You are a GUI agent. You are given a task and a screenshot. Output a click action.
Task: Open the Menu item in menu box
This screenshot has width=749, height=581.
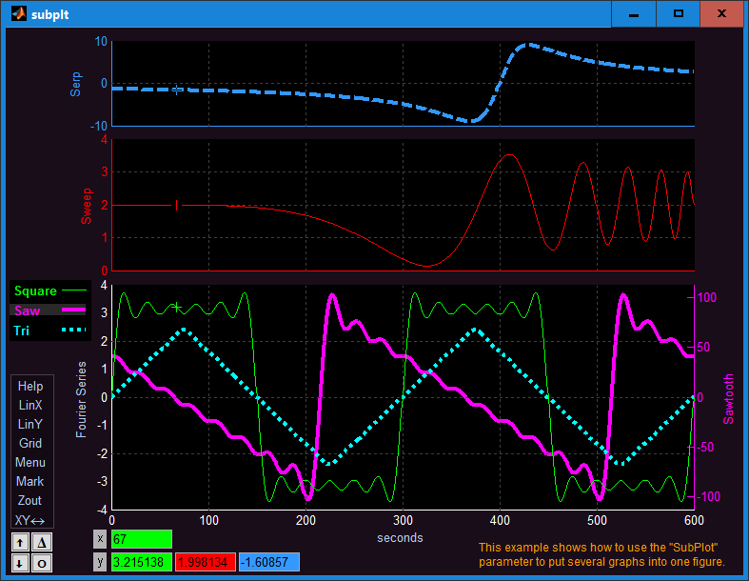click(x=30, y=463)
